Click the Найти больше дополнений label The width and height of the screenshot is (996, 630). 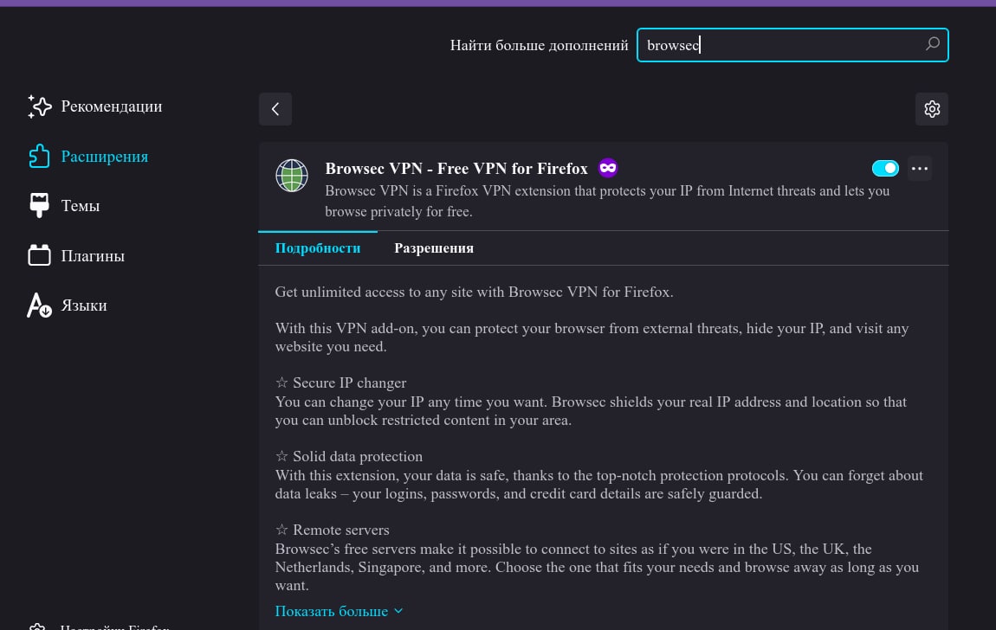[x=539, y=45]
